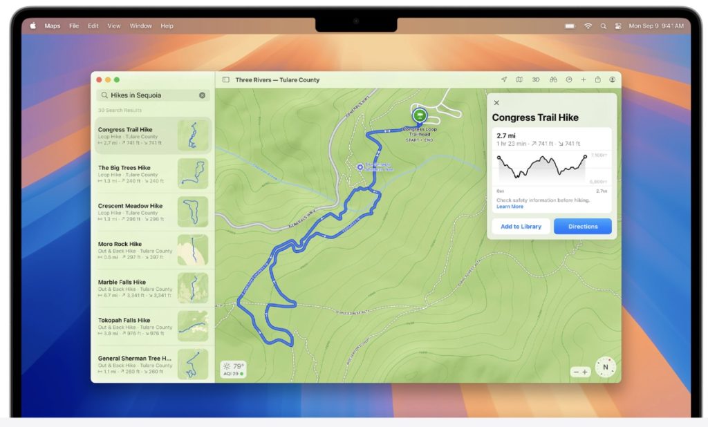The width and height of the screenshot is (708, 427).
Task: Click Add to Library button
Action: 521,227
